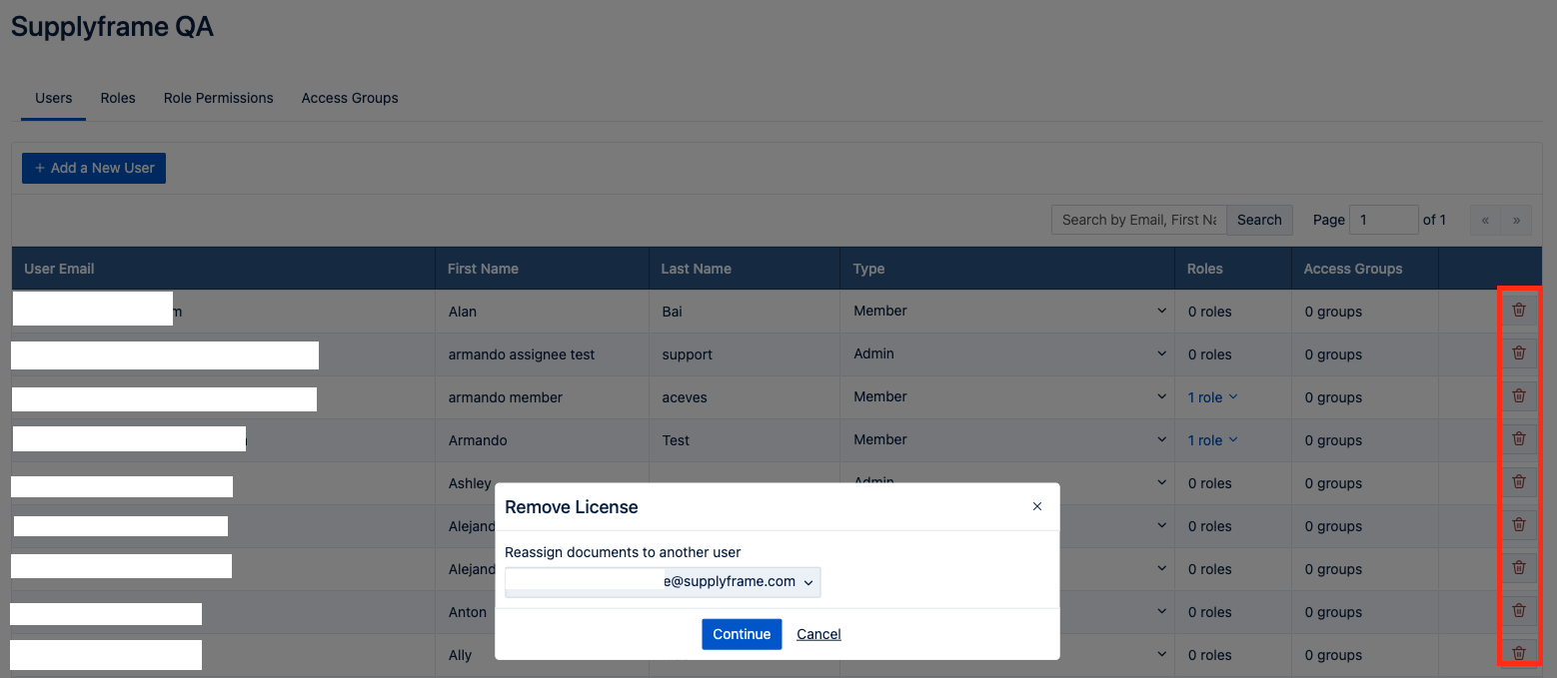
Task: Delete Alan Bai with the trash icon
Action: click(1518, 311)
